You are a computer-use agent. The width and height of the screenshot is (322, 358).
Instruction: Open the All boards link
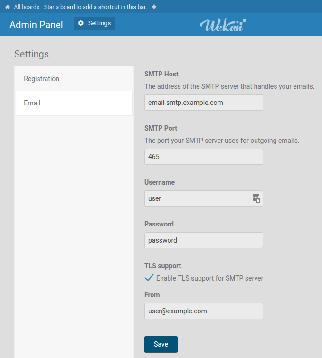27,7
